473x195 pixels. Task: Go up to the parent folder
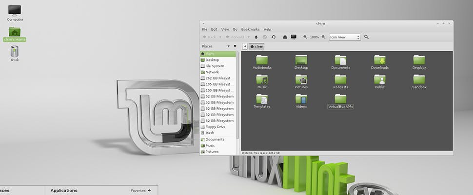pyautogui.click(x=256, y=37)
